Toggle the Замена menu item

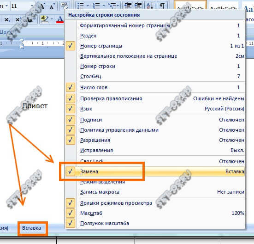pos(155,171)
